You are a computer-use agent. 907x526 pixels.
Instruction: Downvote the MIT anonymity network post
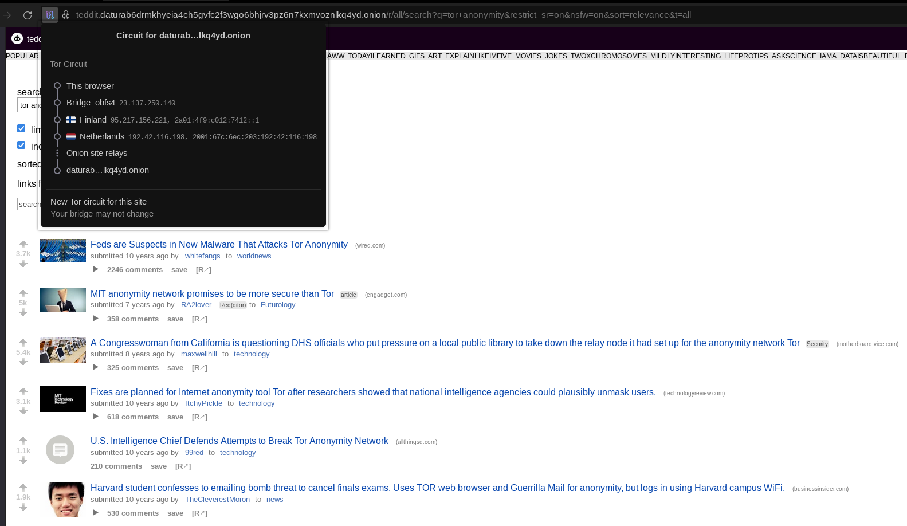pos(23,313)
